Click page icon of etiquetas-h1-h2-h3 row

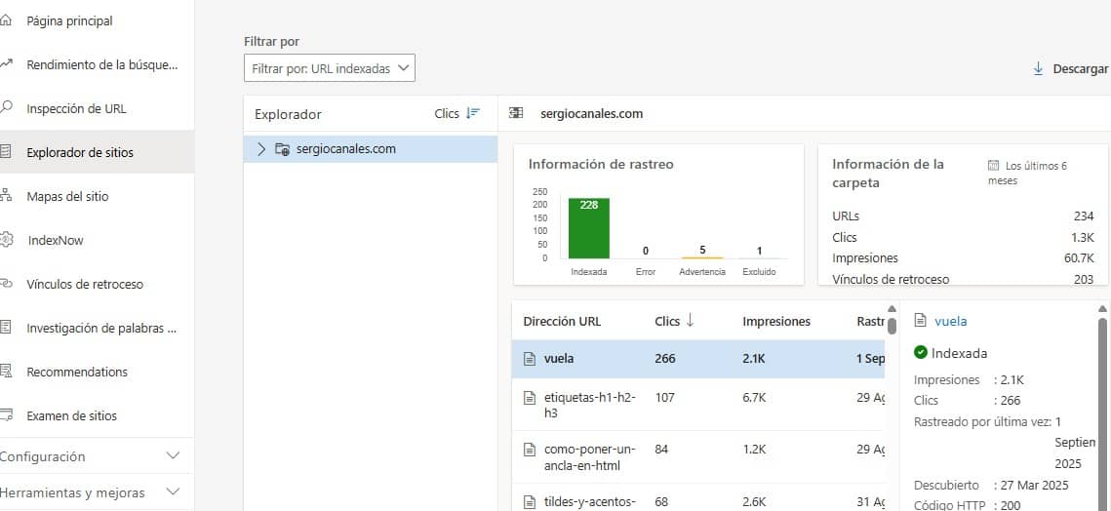(530, 398)
